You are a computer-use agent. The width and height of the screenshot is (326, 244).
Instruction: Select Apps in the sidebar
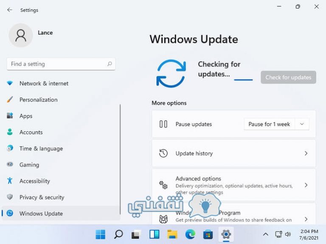pos(61,116)
